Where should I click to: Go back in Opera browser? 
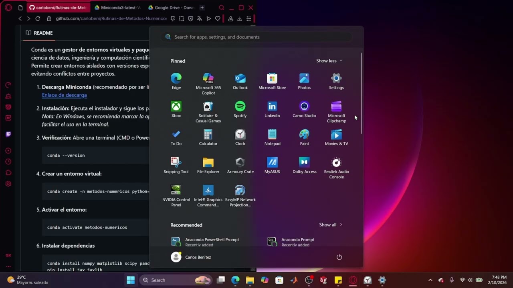pos(20,18)
